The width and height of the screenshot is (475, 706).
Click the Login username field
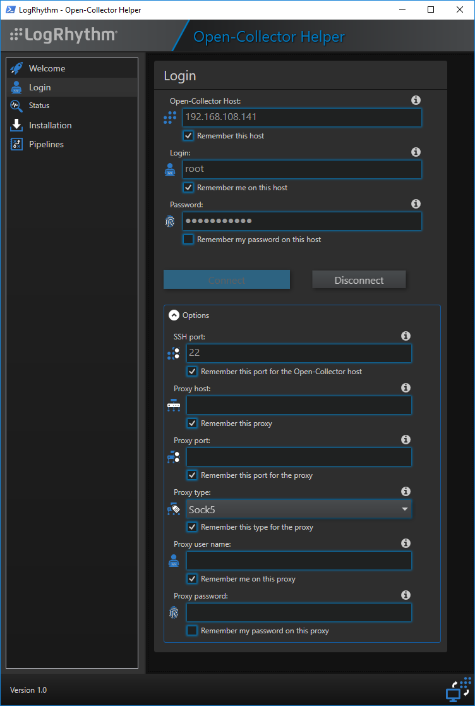click(x=303, y=169)
